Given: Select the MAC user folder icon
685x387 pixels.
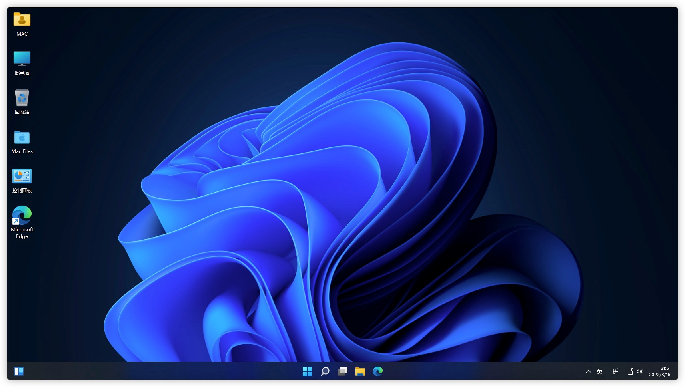Looking at the screenshot, I should (x=22, y=20).
